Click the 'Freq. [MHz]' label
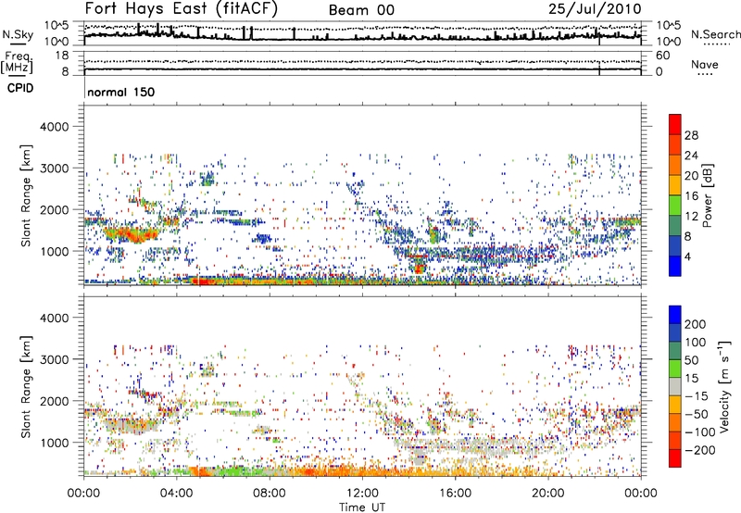This screenshot has height=513, width=741. (x=17, y=63)
